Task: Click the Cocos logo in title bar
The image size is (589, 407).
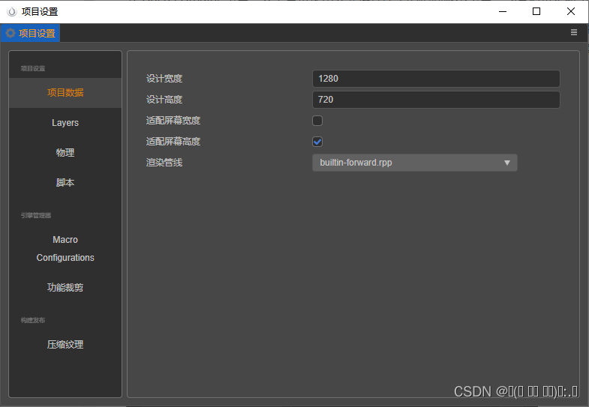Action: [12, 12]
